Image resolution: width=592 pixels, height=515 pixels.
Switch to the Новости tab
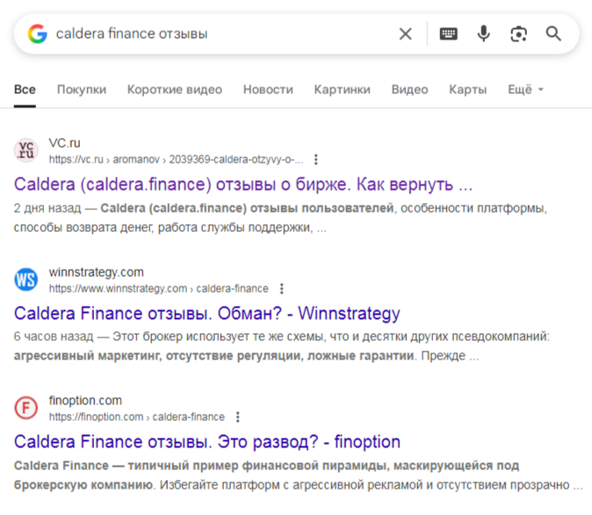pyautogui.click(x=268, y=90)
